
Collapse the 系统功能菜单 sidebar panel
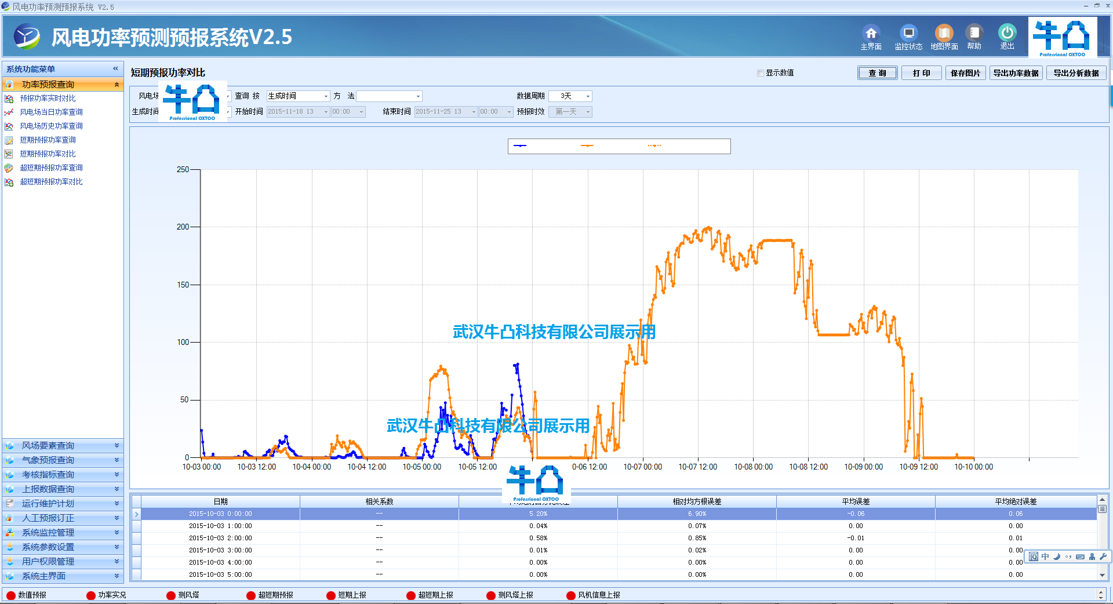[115, 69]
